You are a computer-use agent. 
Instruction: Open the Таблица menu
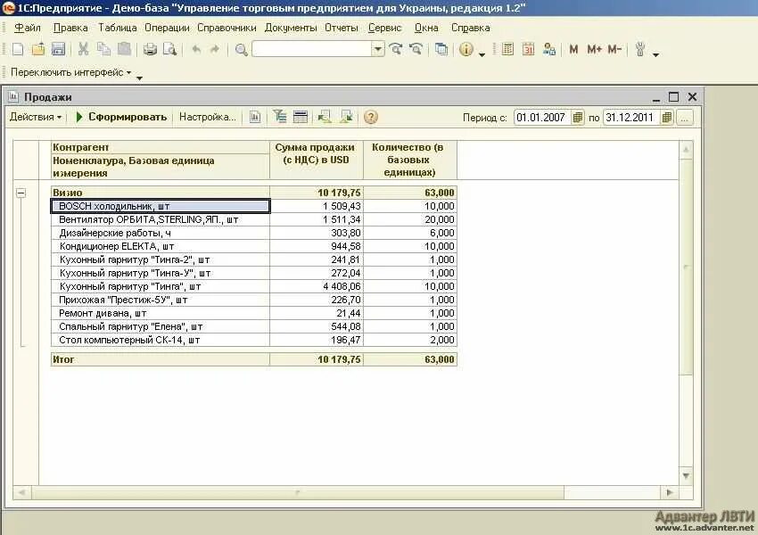click(117, 28)
